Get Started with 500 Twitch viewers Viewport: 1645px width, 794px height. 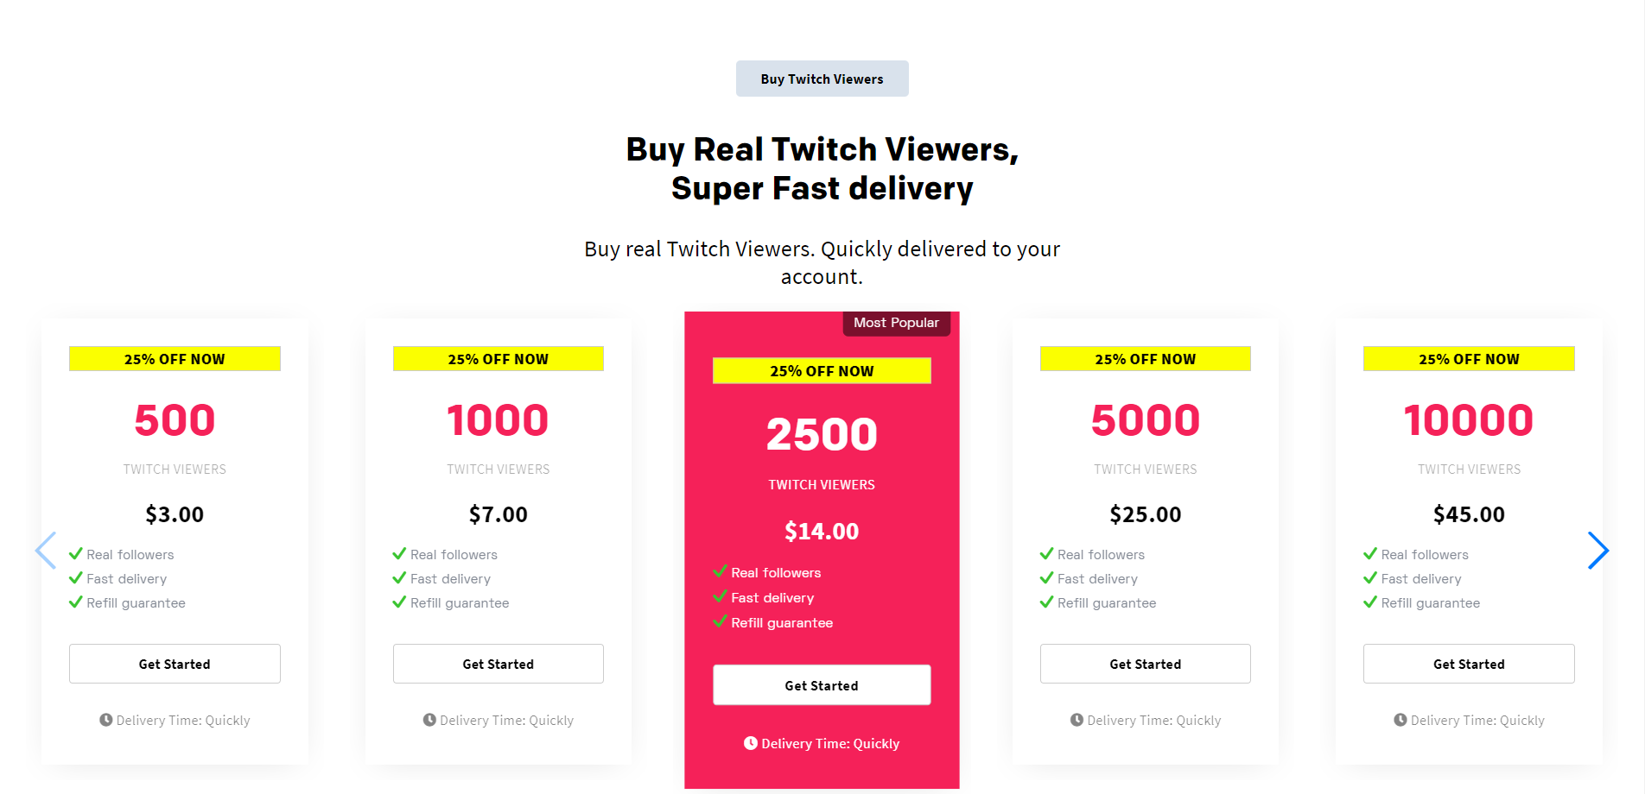[175, 664]
